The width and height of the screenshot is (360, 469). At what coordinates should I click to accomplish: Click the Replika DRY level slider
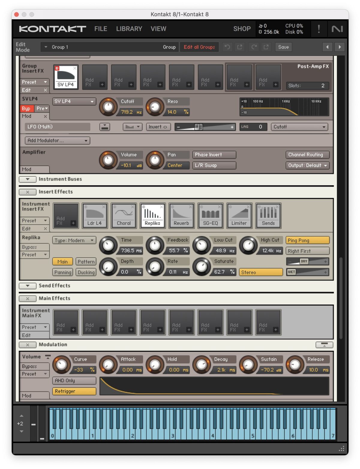pyautogui.click(x=307, y=262)
